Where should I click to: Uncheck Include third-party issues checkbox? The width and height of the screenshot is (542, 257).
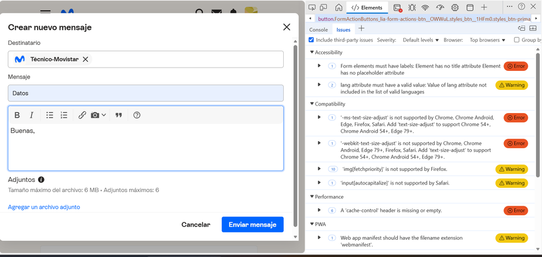click(x=311, y=40)
